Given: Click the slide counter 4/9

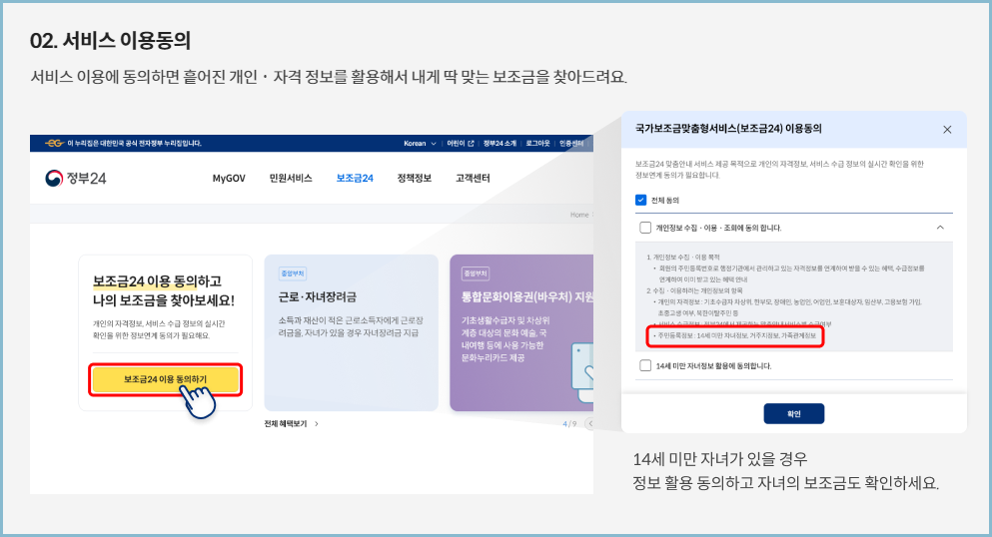Looking at the screenshot, I should coord(569,424).
